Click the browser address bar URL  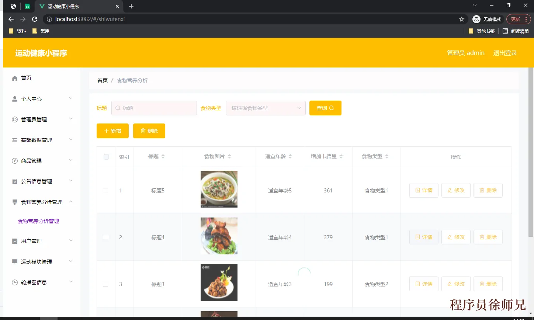pos(90,19)
